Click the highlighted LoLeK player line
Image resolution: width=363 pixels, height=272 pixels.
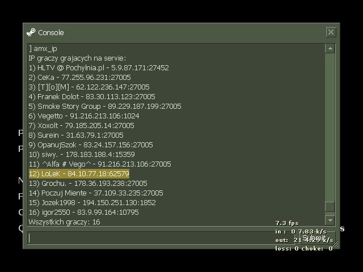point(79,173)
